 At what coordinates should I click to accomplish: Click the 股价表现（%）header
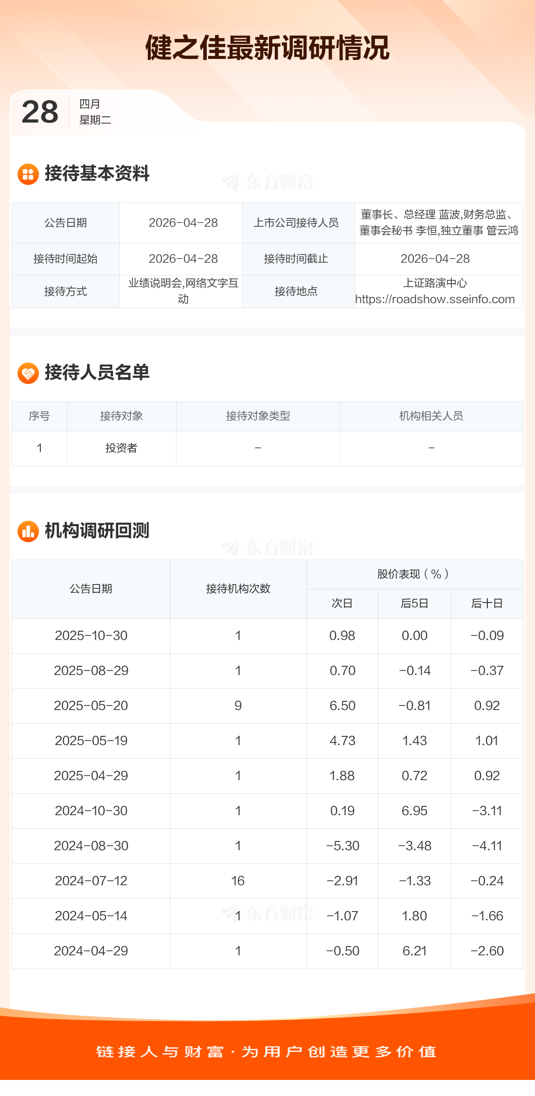click(414, 574)
